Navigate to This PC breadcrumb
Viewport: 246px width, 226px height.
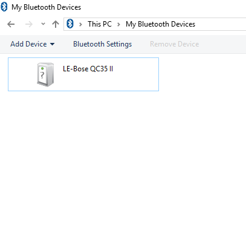(x=100, y=24)
